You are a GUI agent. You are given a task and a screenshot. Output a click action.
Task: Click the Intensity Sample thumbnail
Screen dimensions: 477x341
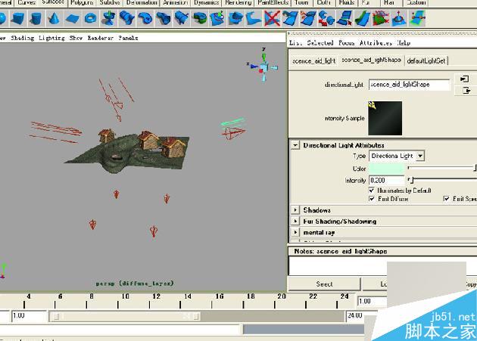pyautogui.click(x=385, y=118)
